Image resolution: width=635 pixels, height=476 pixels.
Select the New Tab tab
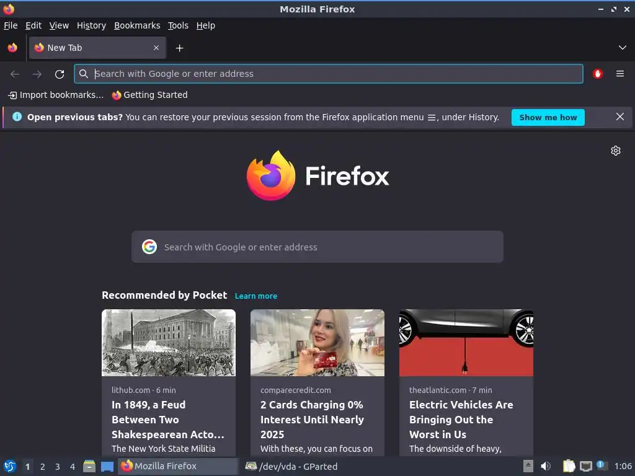[x=97, y=48]
